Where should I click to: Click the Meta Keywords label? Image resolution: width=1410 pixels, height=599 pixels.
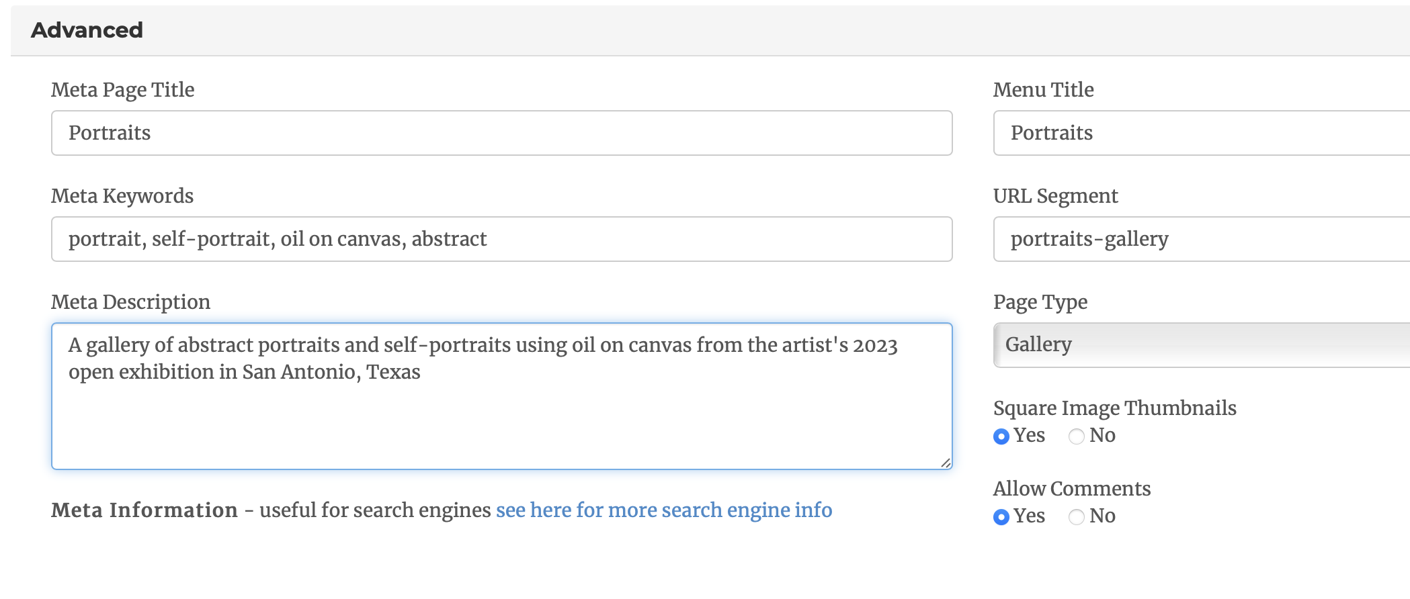122,196
